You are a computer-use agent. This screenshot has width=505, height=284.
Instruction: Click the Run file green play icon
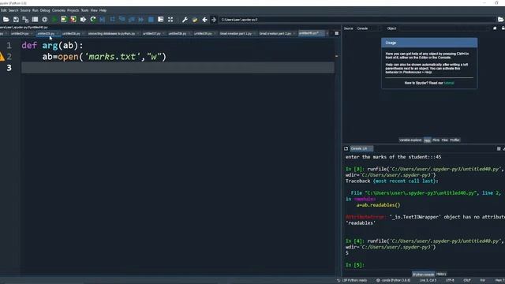pos(54,20)
